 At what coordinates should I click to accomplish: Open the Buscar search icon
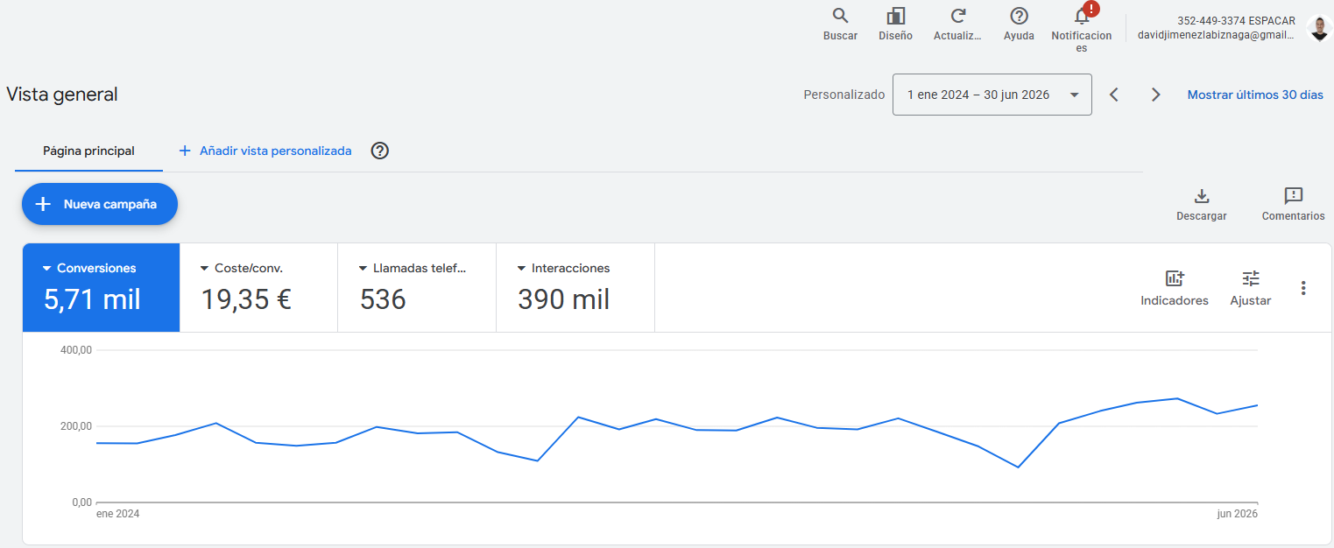click(x=840, y=16)
